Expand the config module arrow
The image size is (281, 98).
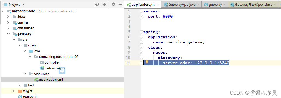click(8, 23)
